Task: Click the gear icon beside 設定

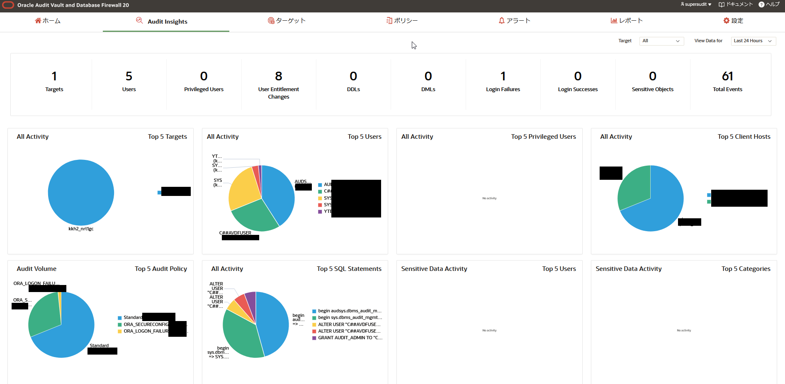Action: [727, 21]
